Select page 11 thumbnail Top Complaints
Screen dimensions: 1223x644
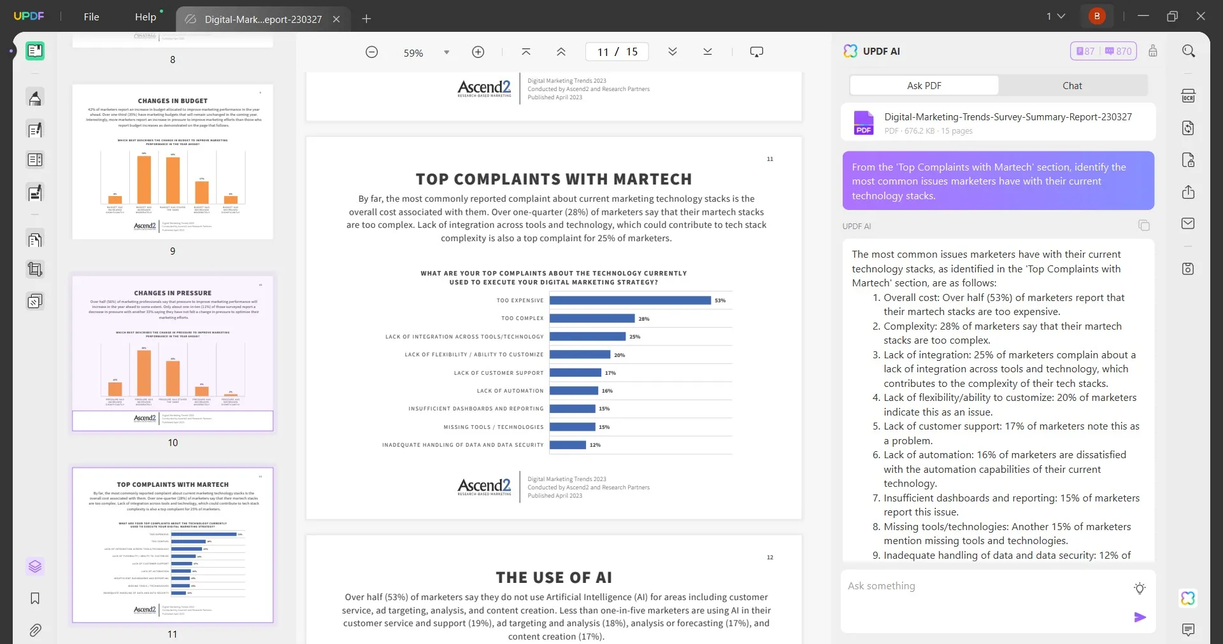[173, 545]
